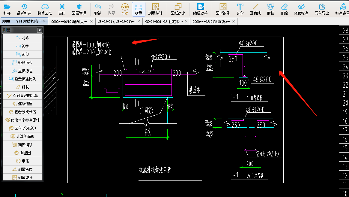This screenshot has height=197, width=349.
Task: Open 图层管理 layer manager
Action: click(79, 9)
